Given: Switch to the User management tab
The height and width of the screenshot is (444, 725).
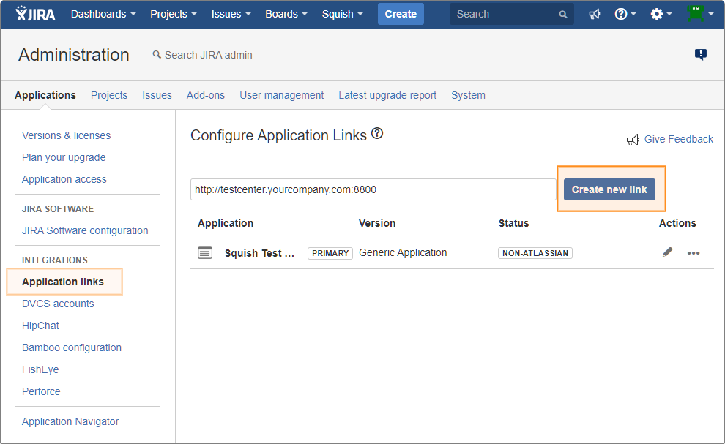Looking at the screenshot, I should pyautogui.click(x=281, y=95).
